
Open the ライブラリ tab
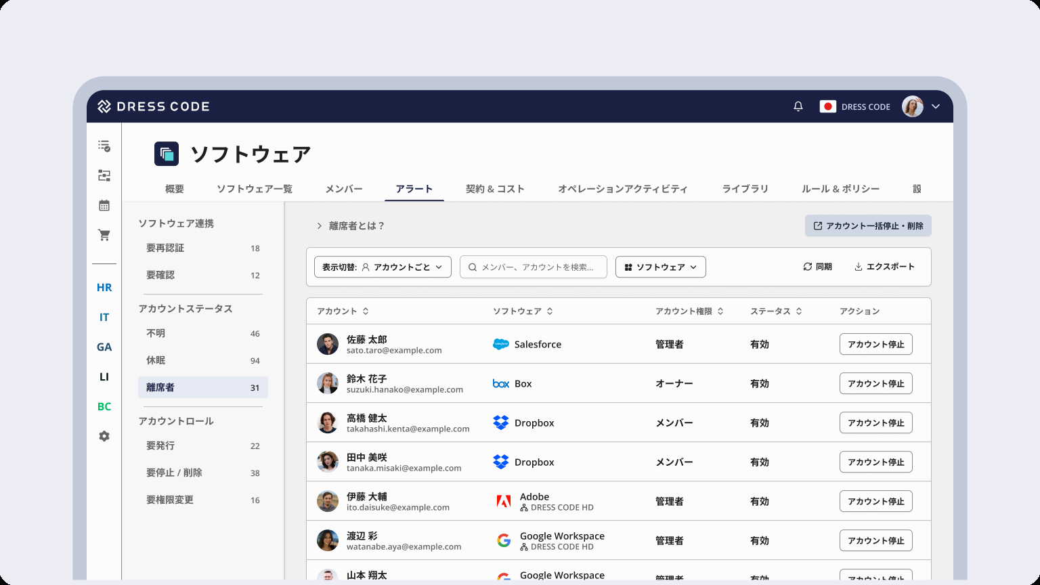[745, 189]
